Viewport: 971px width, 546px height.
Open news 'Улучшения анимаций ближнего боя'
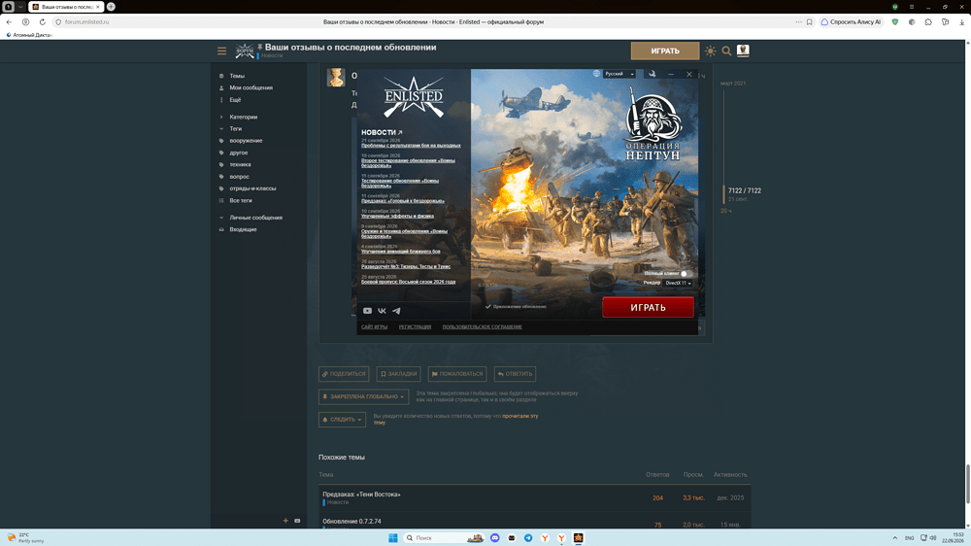coord(401,251)
